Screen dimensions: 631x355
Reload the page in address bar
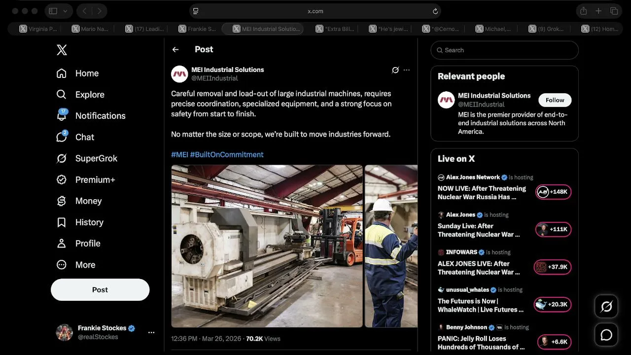point(435,11)
